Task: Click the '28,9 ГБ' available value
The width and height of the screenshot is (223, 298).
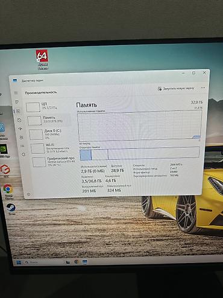Action: 118,171
